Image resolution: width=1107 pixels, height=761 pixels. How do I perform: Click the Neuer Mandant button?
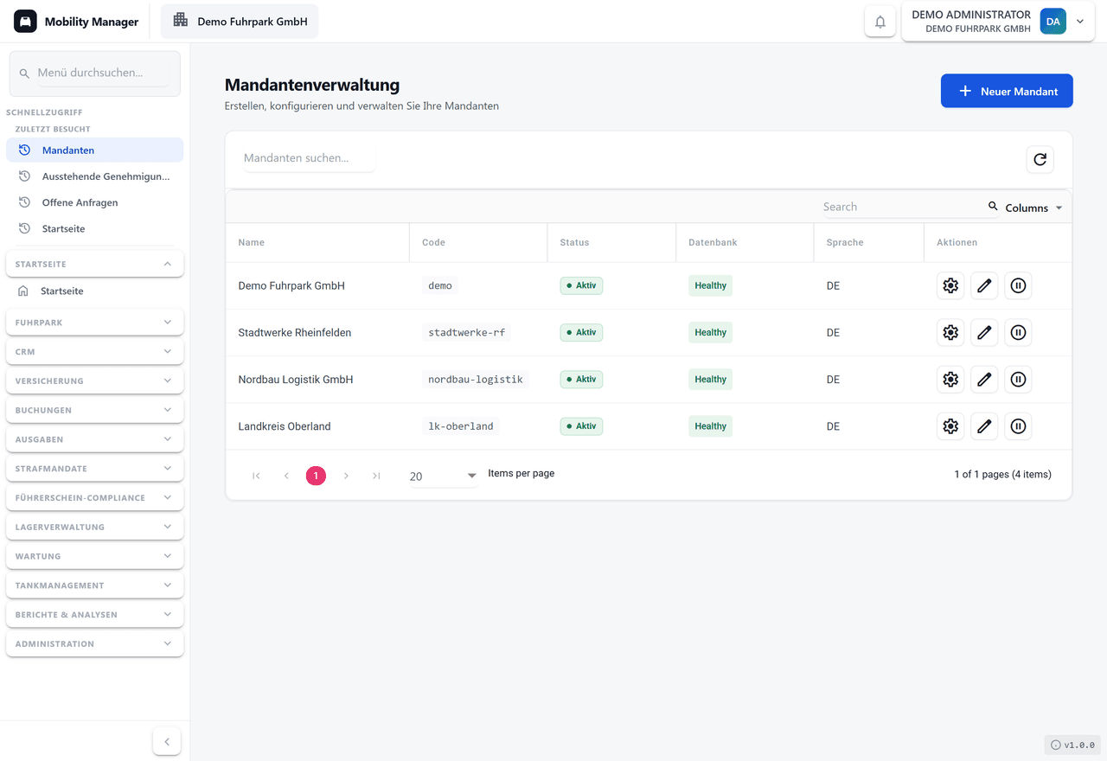(1007, 91)
